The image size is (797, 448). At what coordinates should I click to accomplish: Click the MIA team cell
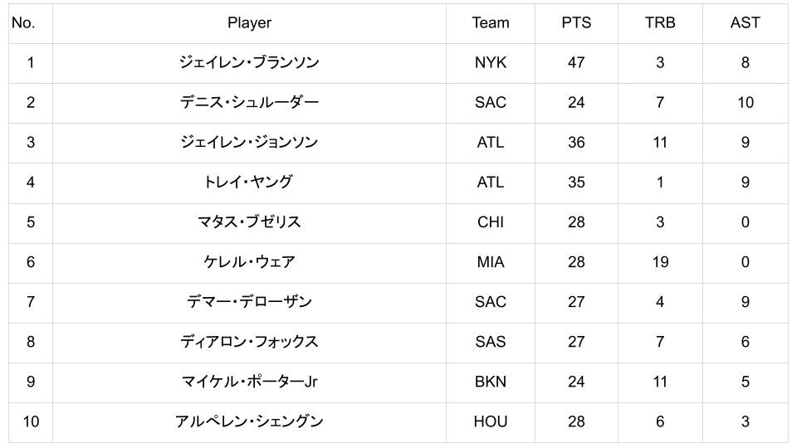click(490, 262)
